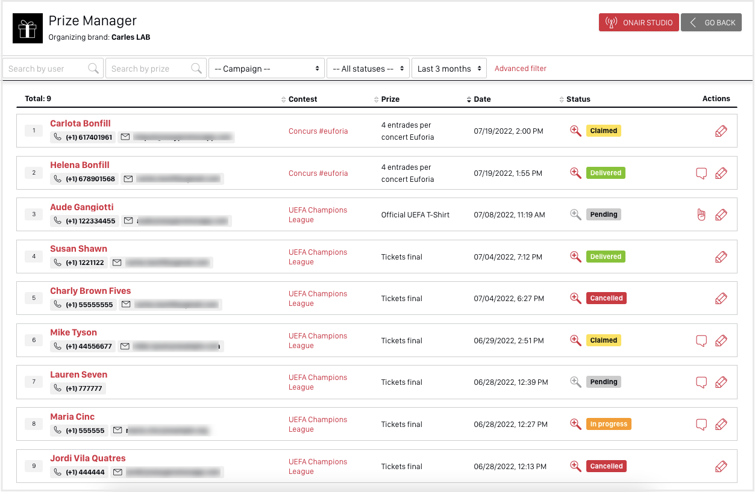Screen dimensions: 755x492
Task: Click the magnifier icon in Lauren Seven's Pending row
Action: tap(575, 382)
